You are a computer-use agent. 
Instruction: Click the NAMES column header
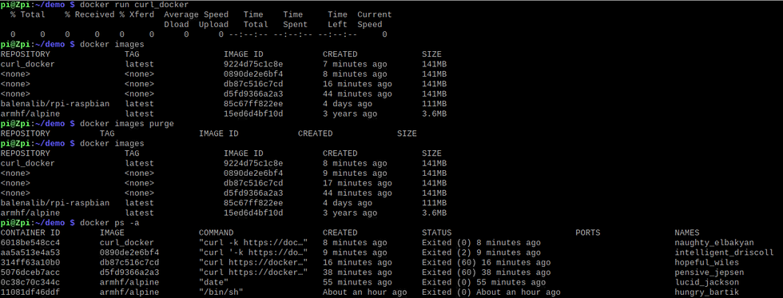coord(686,232)
